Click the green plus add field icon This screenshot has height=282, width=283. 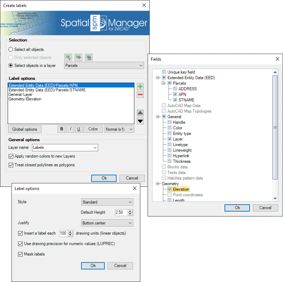[x=140, y=86]
